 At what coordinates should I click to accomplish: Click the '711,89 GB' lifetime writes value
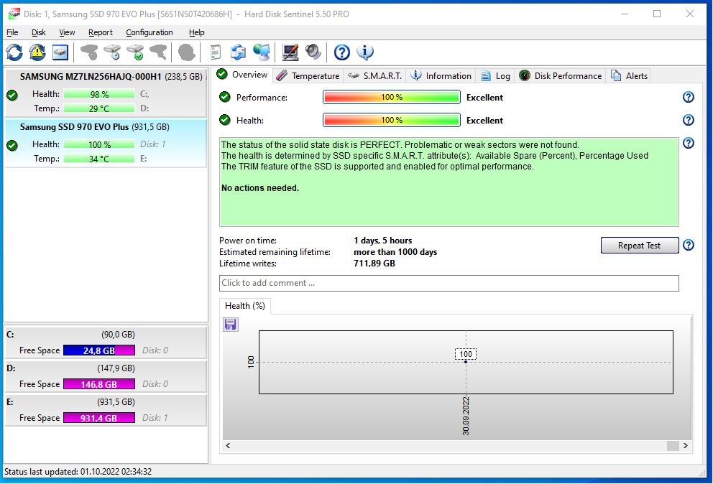(x=374, y=263)
